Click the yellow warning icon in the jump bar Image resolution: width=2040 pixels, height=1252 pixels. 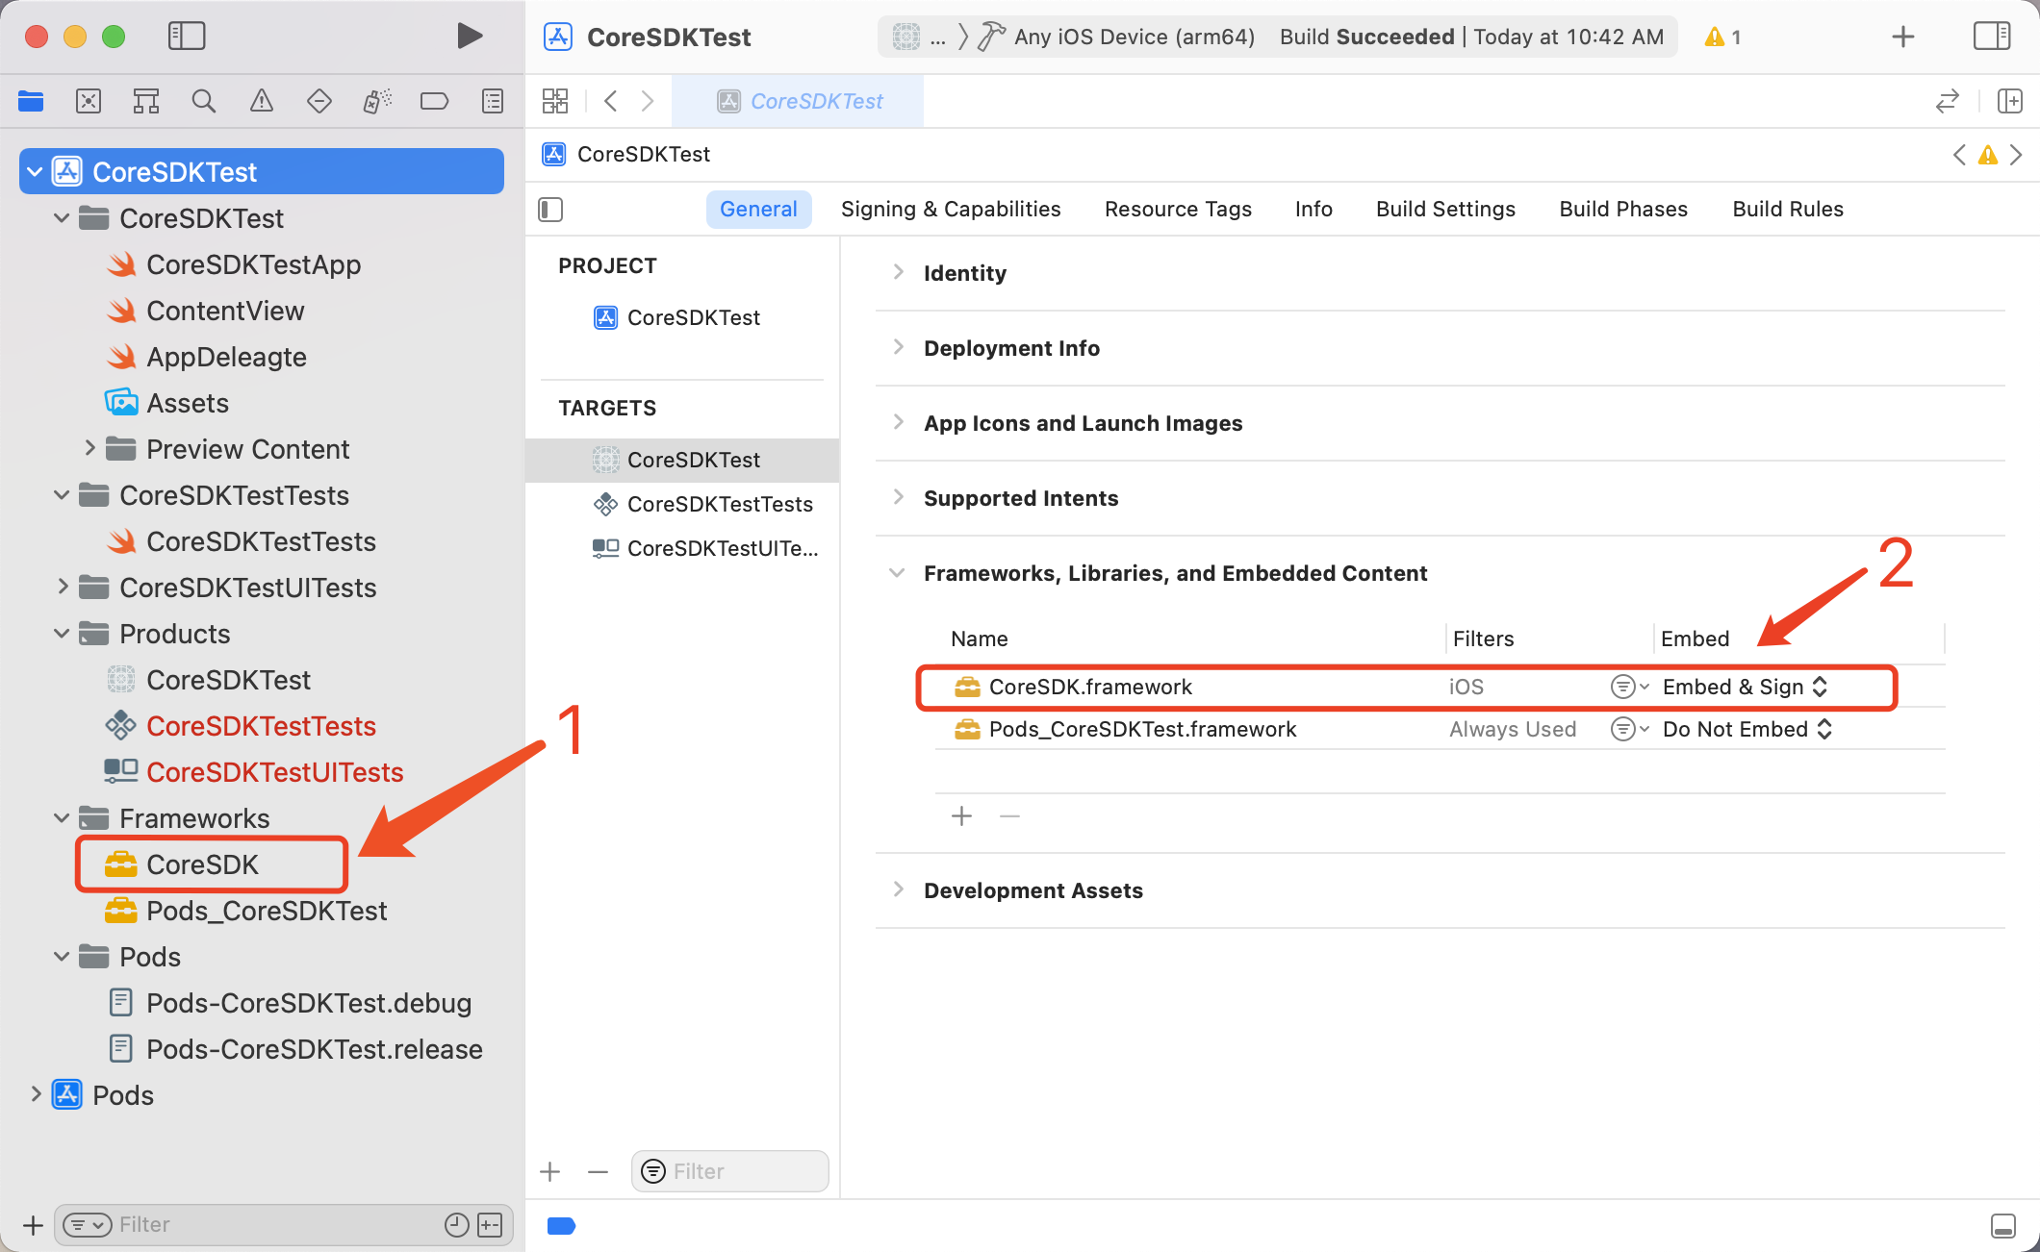1988,155
